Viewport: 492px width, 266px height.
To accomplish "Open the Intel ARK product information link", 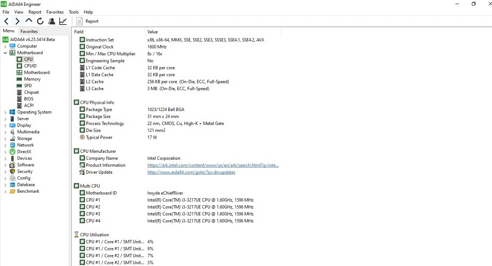I will tap(213, 165).
